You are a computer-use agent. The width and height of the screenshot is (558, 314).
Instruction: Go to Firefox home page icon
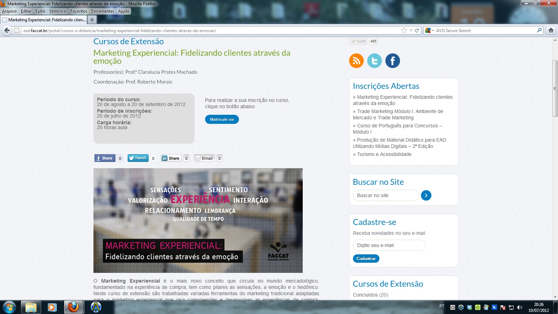click(x=551, y=30)
